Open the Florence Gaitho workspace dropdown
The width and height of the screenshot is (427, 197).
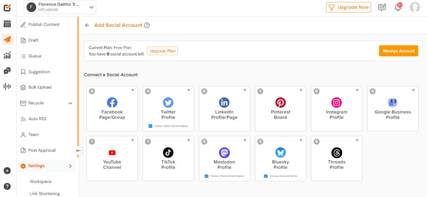click(60, 7)
